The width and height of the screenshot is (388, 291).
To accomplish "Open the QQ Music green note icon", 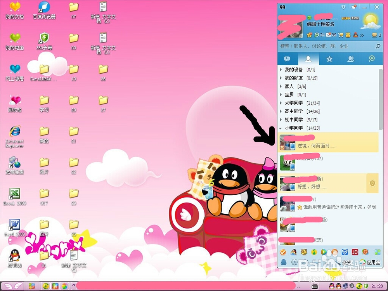I will (x=314, y=252).
